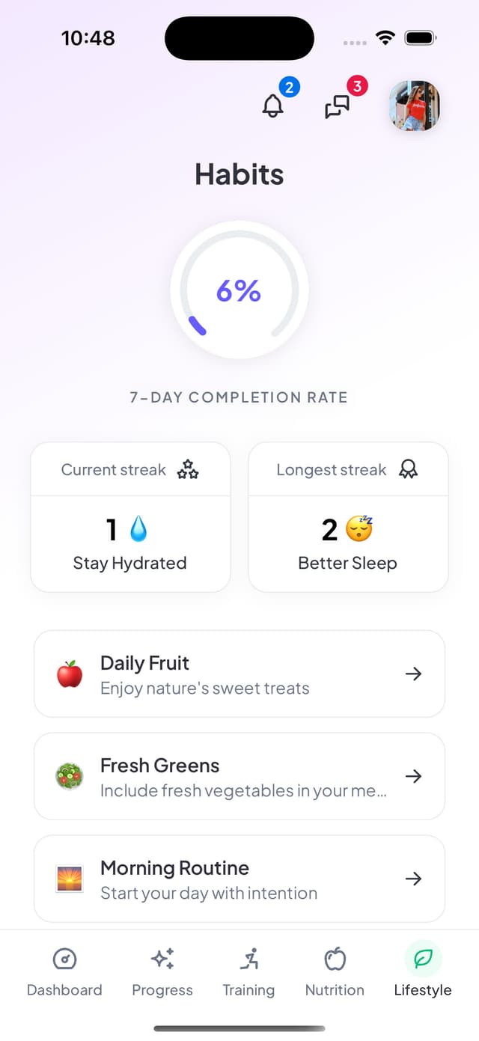Open the profile picture avatar

point(415,106)
